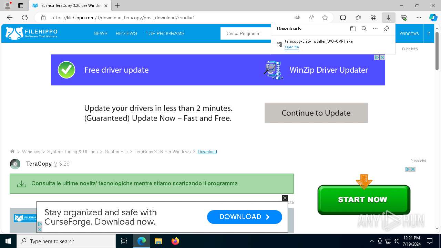
Task: Open the browser profile avatar
Action: [x=7, y=6]
